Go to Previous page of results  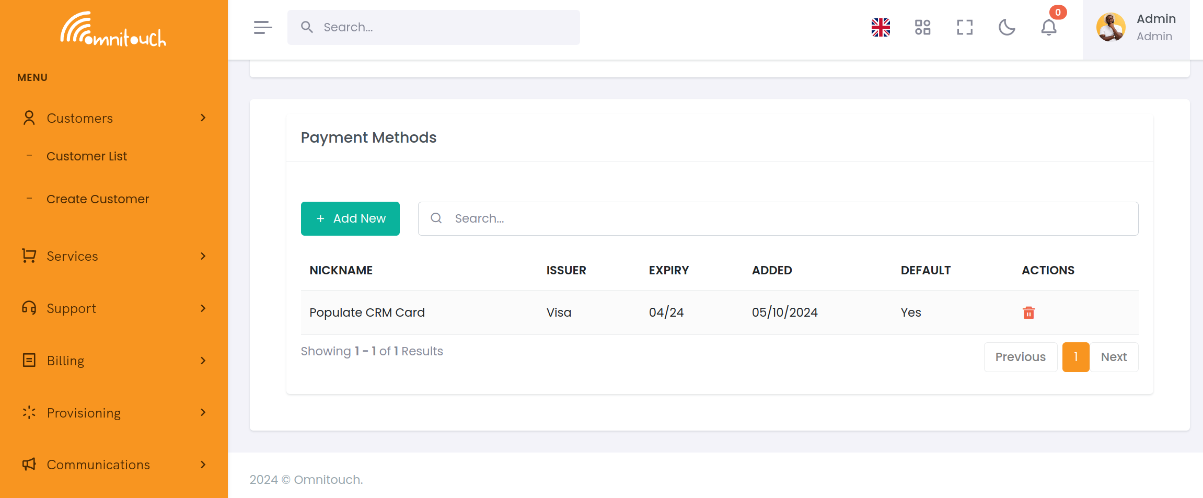pos(1020,357)
